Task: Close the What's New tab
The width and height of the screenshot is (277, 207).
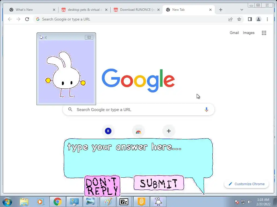Action: (x=54, y=10)
